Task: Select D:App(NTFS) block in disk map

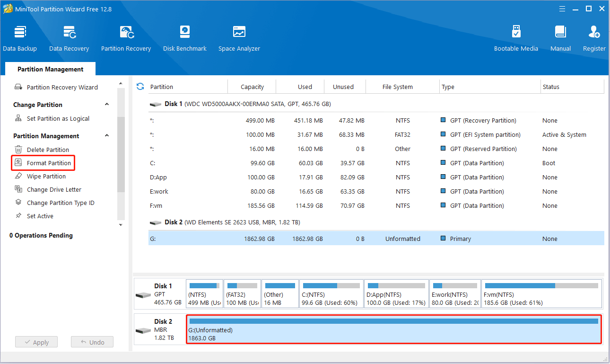Action: click(397, 294)
